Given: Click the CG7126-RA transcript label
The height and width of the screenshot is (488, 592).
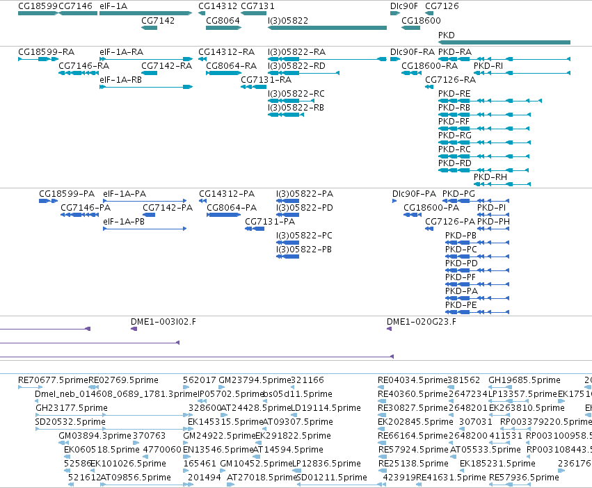Looking at the screenshot, I should (x=450, y=80).
